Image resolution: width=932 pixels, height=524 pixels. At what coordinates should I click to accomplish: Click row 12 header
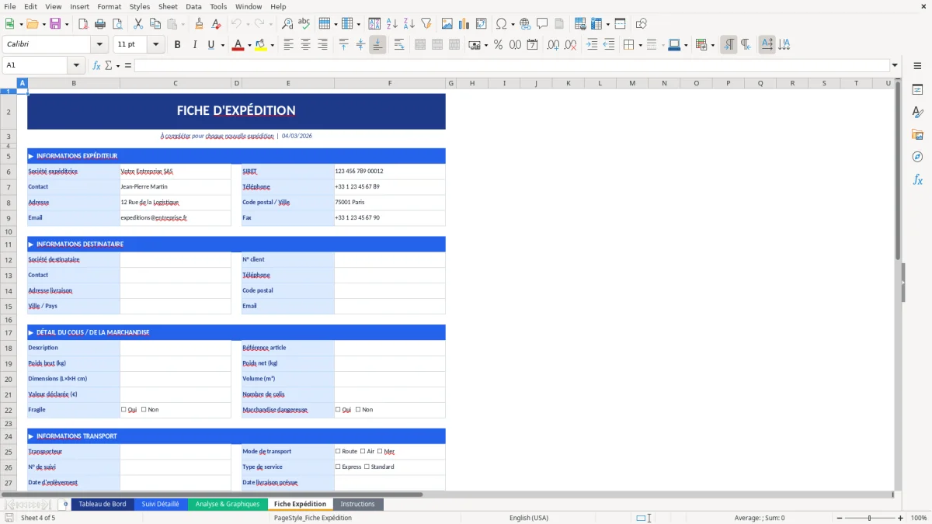coord(9,260)
